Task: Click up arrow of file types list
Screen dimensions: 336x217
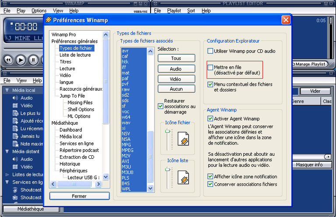Action: pos(150,51)
